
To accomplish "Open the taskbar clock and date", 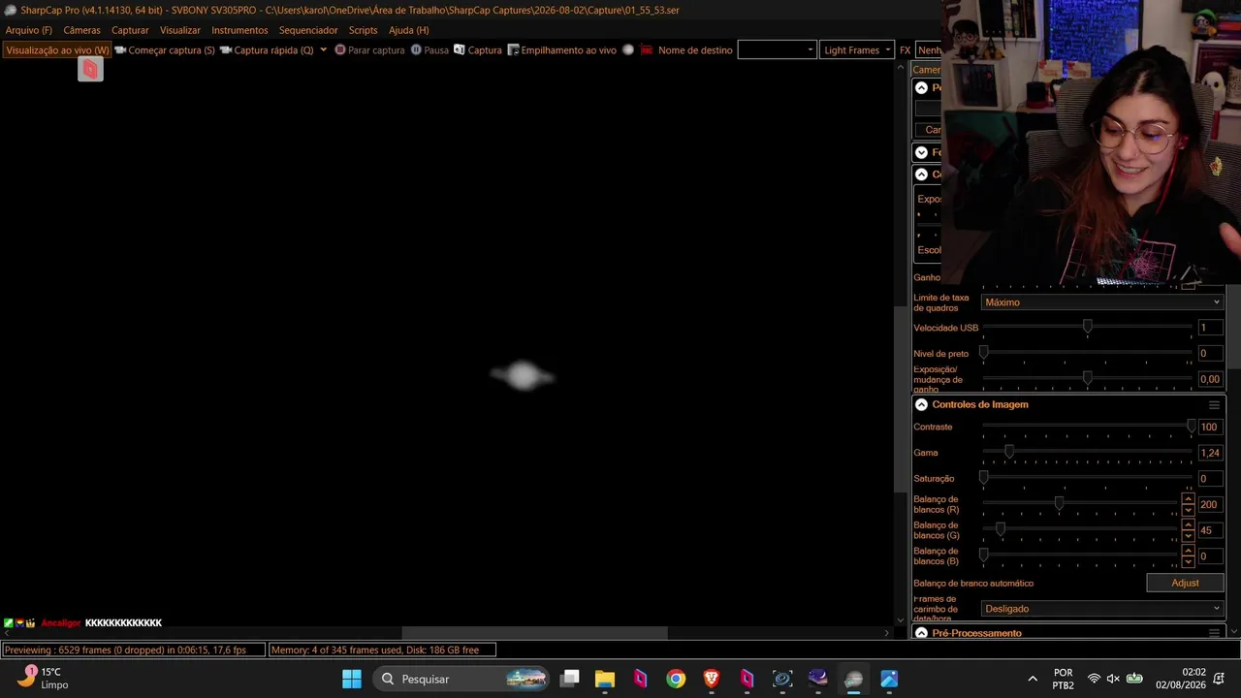I will click(1180, 679).
